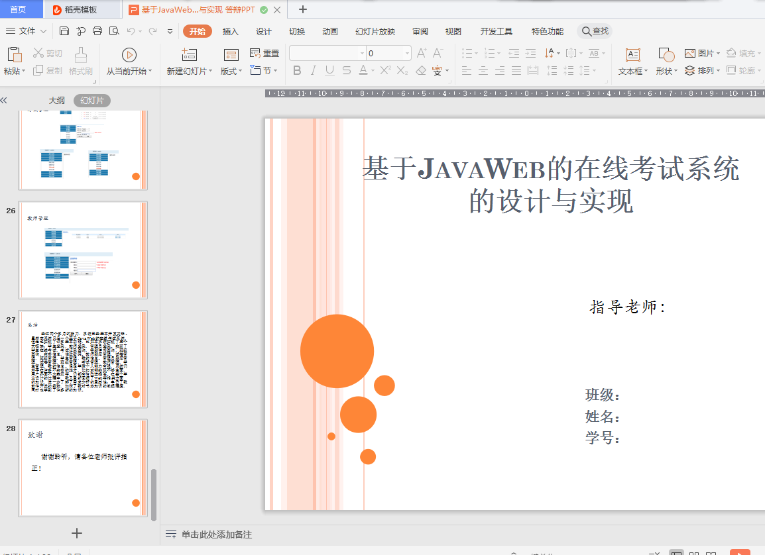Decrease the font size with the A- icon
Image resolution: width=765 pixels, height=555 pixels.
click(438, 52)
